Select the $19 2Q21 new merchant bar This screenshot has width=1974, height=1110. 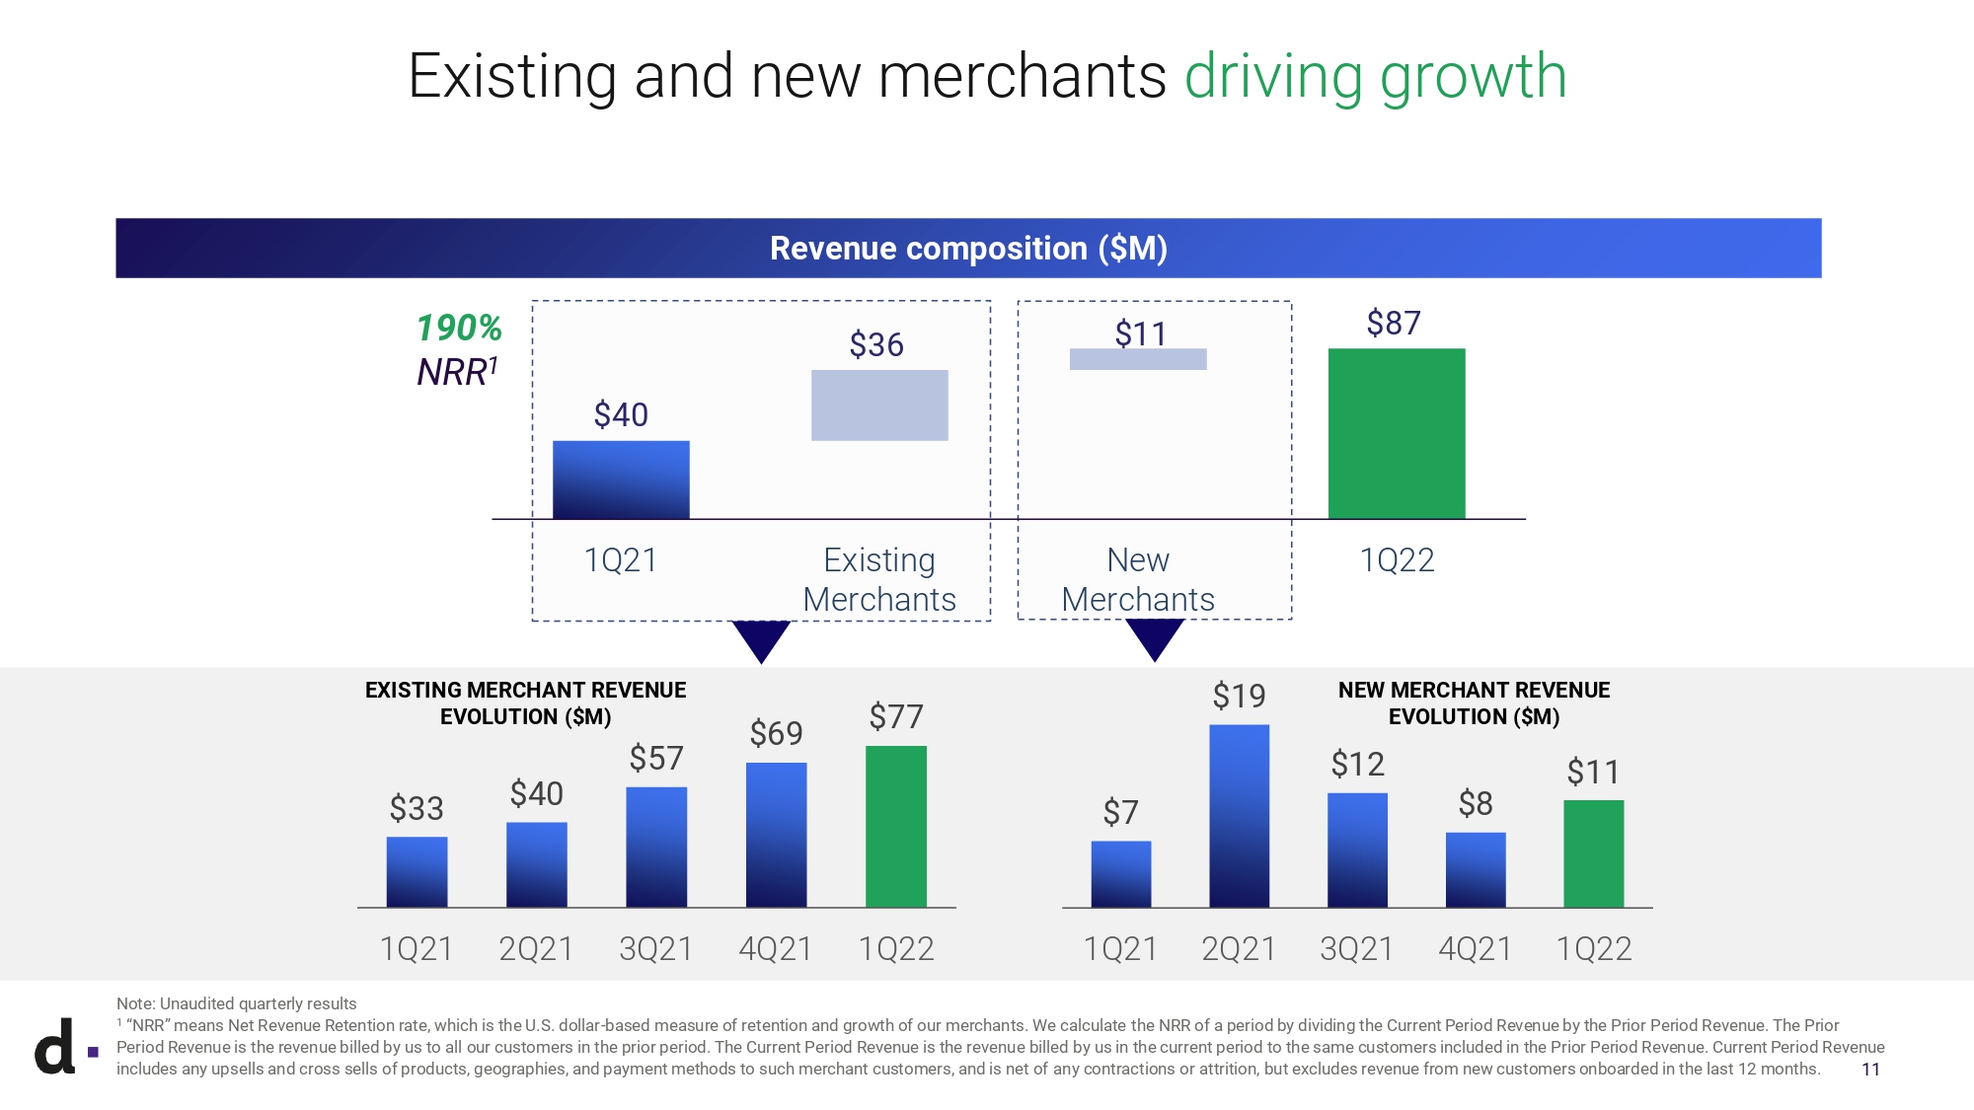click(1239, 816)
